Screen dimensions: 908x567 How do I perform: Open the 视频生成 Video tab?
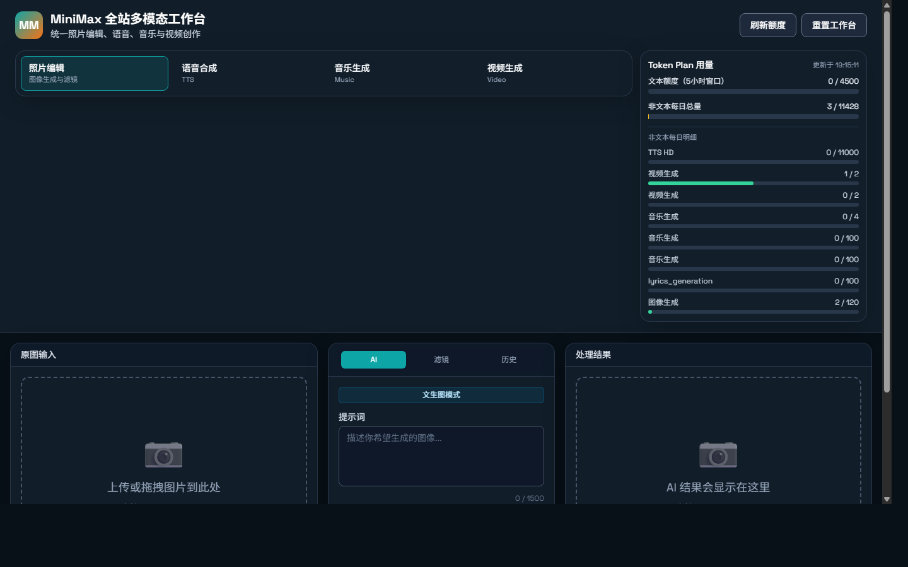click(552, 73)
